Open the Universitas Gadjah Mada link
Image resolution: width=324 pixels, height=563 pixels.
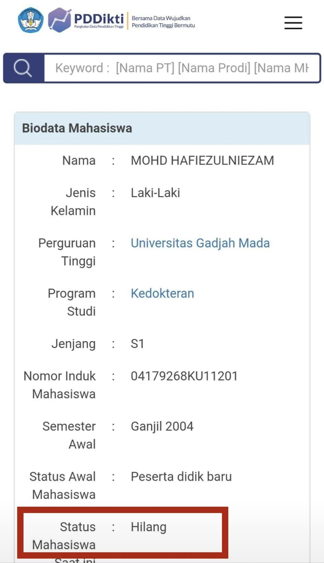(x=200, y=243)
